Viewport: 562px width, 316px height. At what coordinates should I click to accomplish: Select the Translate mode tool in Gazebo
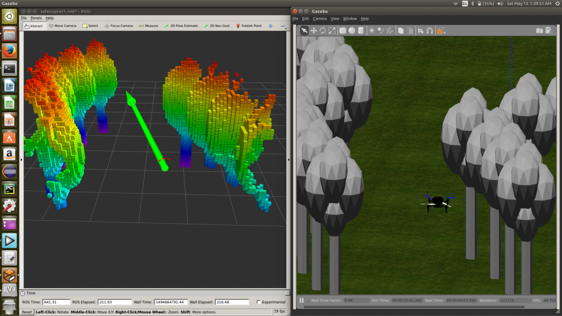tap(314, 31)
